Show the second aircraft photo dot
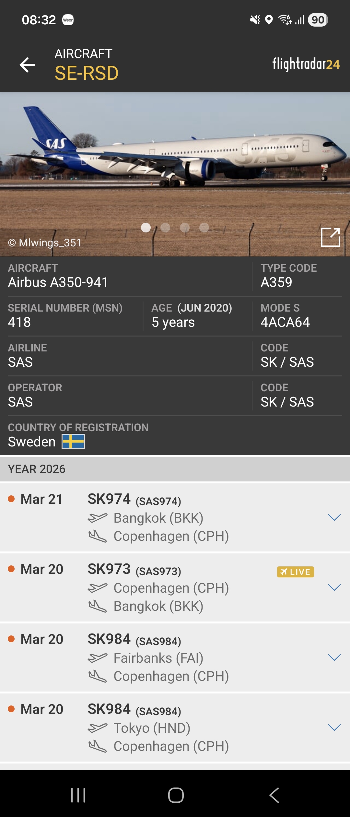Viewport: 350px width, 817px height. 165,228
